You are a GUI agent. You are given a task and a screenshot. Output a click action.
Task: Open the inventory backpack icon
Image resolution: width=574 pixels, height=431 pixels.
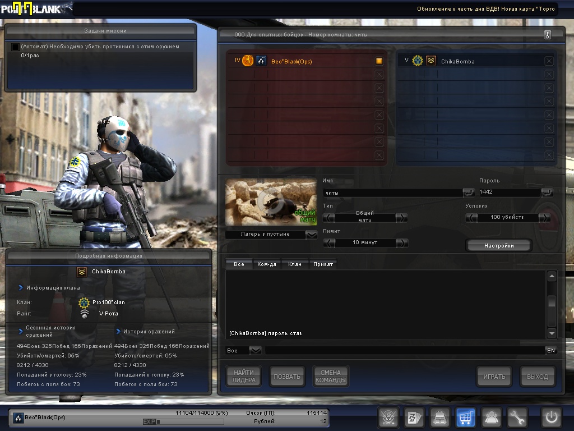point(440,418)
